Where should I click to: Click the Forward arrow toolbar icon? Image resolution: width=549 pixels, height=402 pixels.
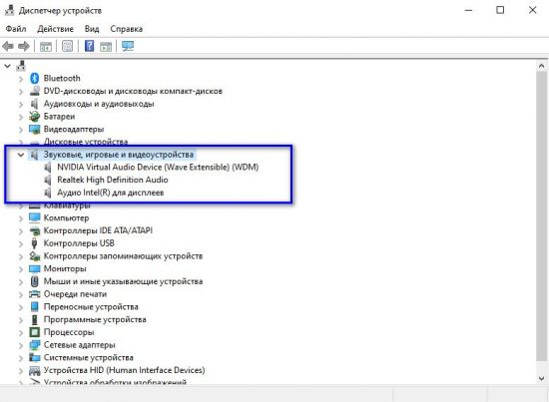click(24, 46)
